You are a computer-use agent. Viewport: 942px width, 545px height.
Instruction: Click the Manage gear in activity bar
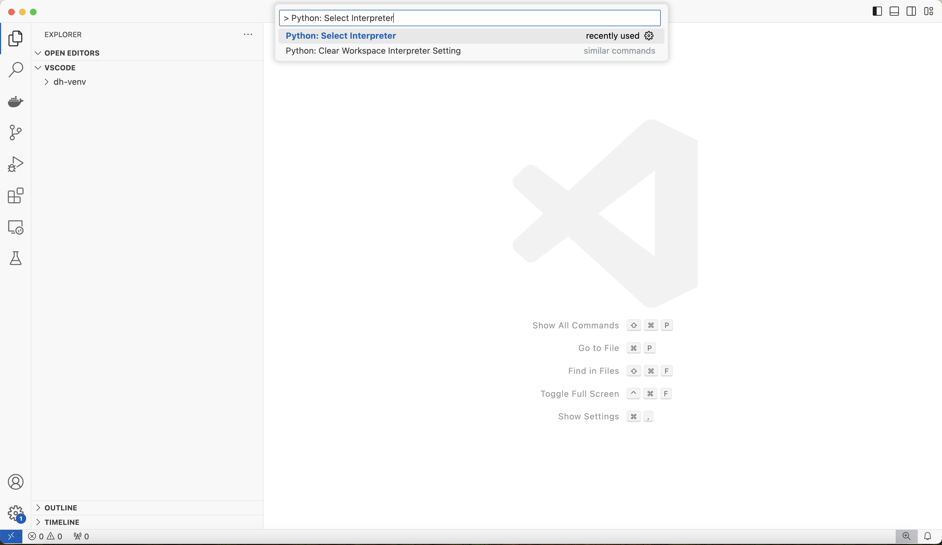[15, 513]
